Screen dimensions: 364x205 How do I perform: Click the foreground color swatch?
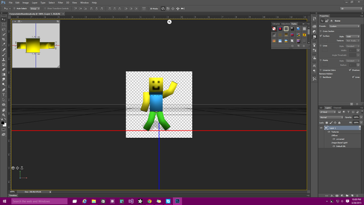pos(2,123)
